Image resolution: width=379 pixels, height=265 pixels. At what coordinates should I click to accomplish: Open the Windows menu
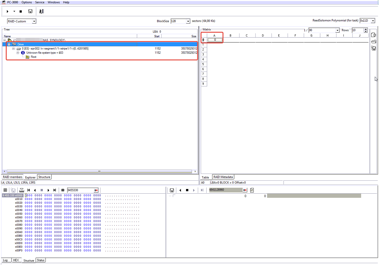pos(54,2)
